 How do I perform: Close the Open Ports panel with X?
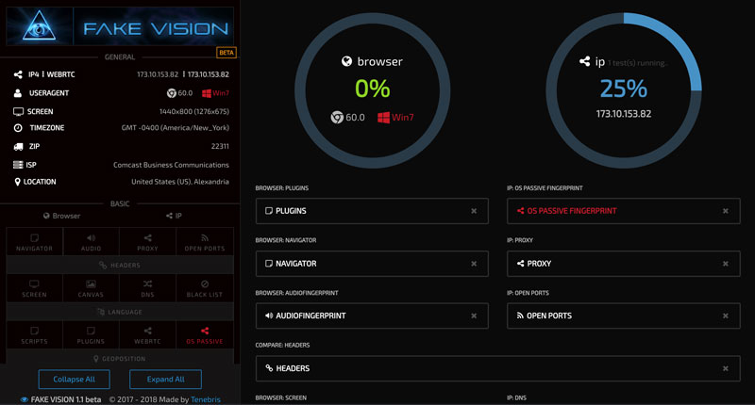coord(725,316)
